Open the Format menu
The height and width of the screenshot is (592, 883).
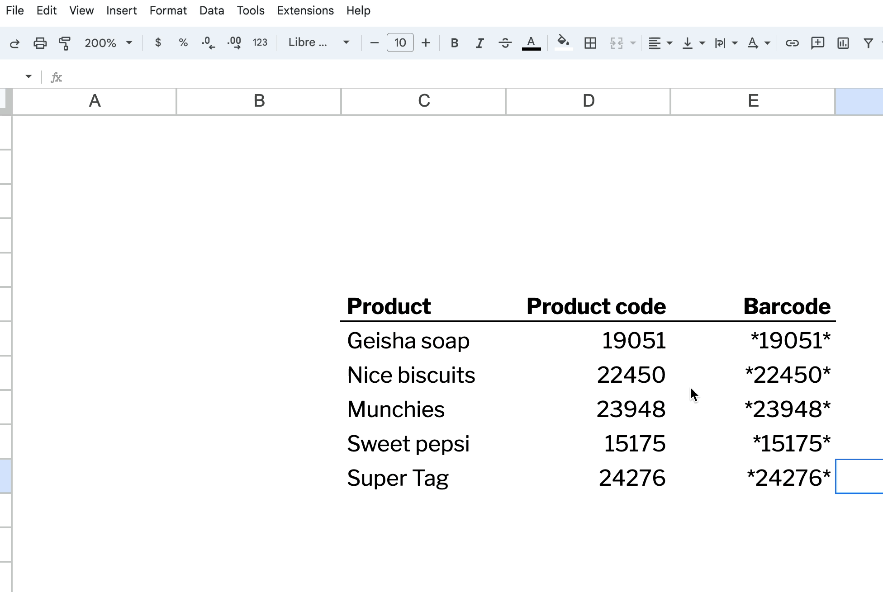[x=168, y=10]
